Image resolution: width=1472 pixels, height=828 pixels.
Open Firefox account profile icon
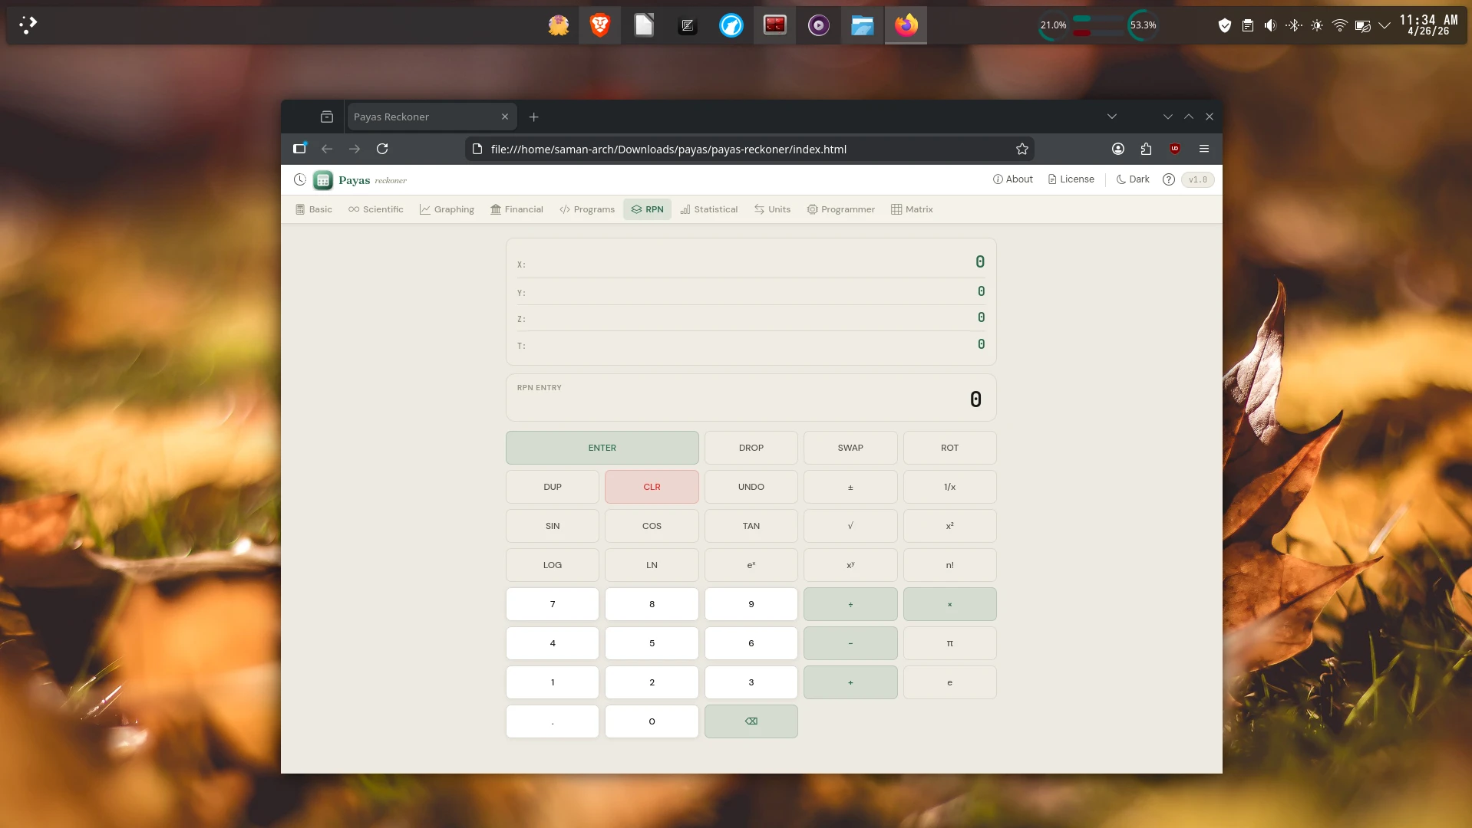click(1117, 149)
